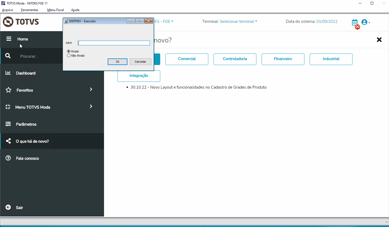The width and height of the screenshot is (389, 227).
Task: Minimize the SISFP001 Executar dialog
Action: point(131,21)
